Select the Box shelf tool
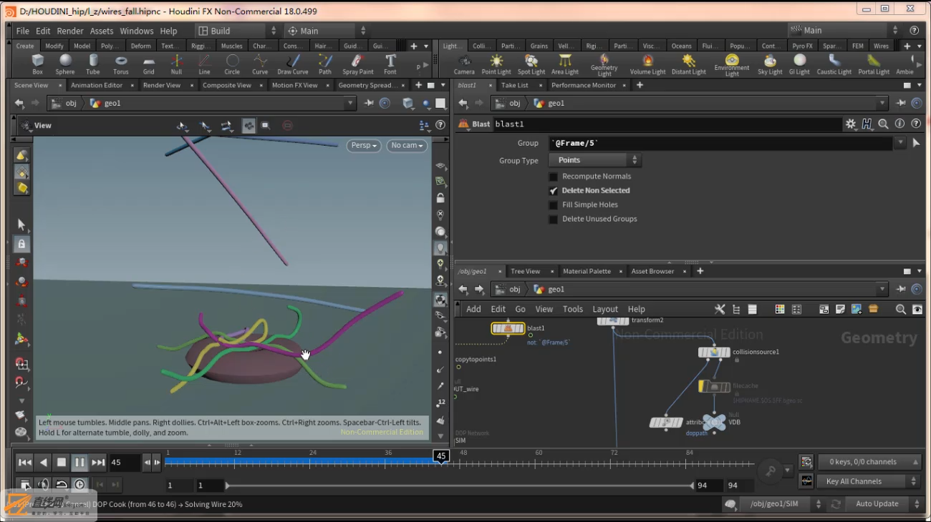The width and height of the screenshot is (931, 522). (x=38, y=64)
